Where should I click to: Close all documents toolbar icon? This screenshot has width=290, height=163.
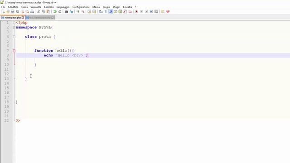(x=27, y=11)
